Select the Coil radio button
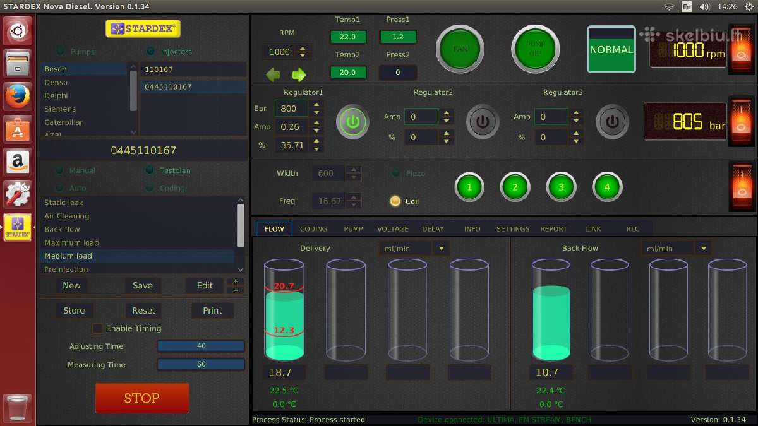The image size is (758, 426). (x=395, y=201)
